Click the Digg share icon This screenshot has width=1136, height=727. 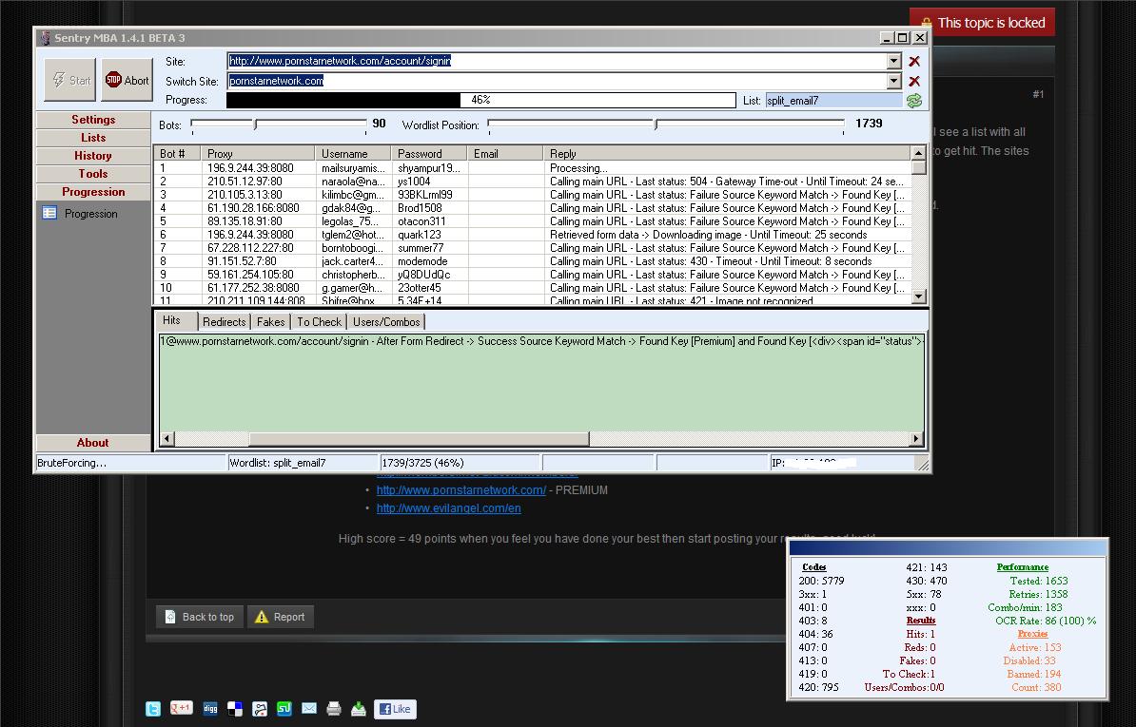click(210, 709)
